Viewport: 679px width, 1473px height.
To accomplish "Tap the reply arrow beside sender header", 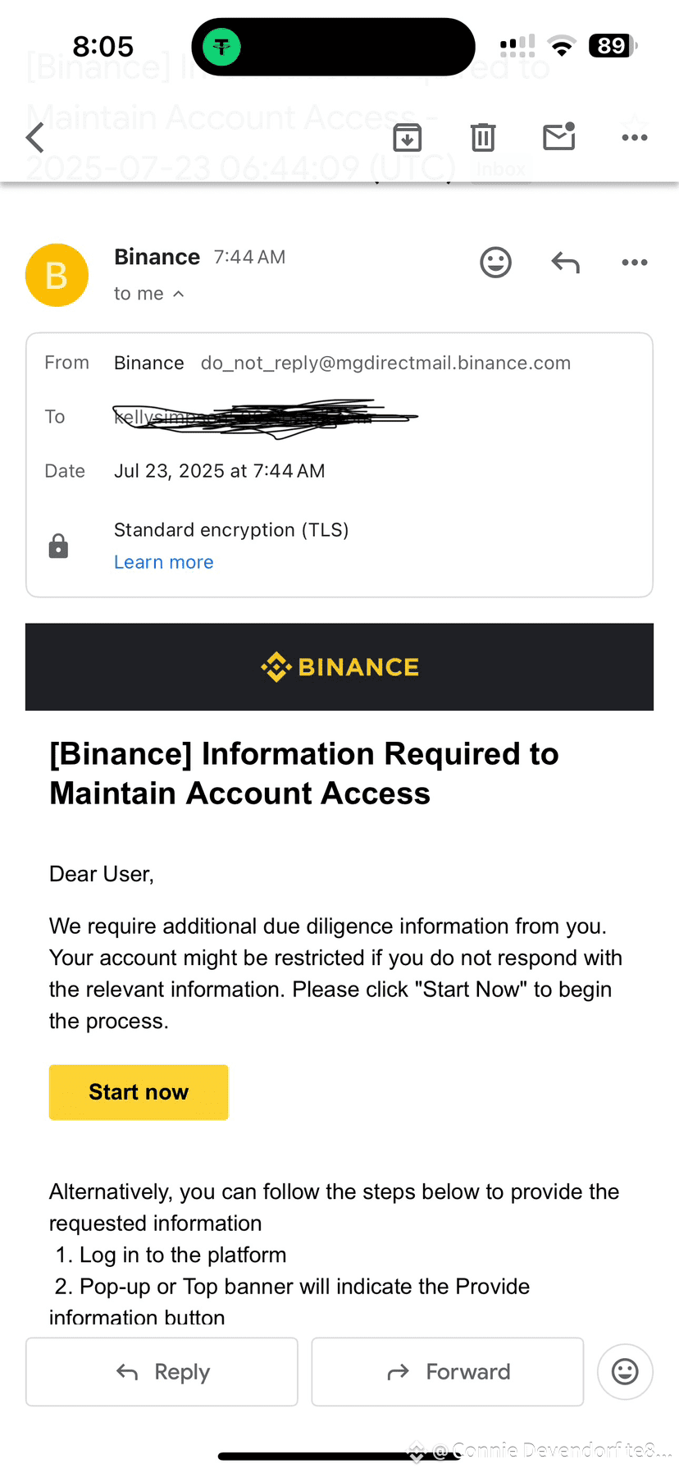I will [x=566, y=263].
